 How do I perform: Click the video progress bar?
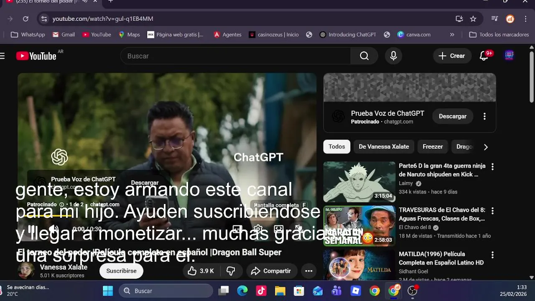tap(167, 216)
